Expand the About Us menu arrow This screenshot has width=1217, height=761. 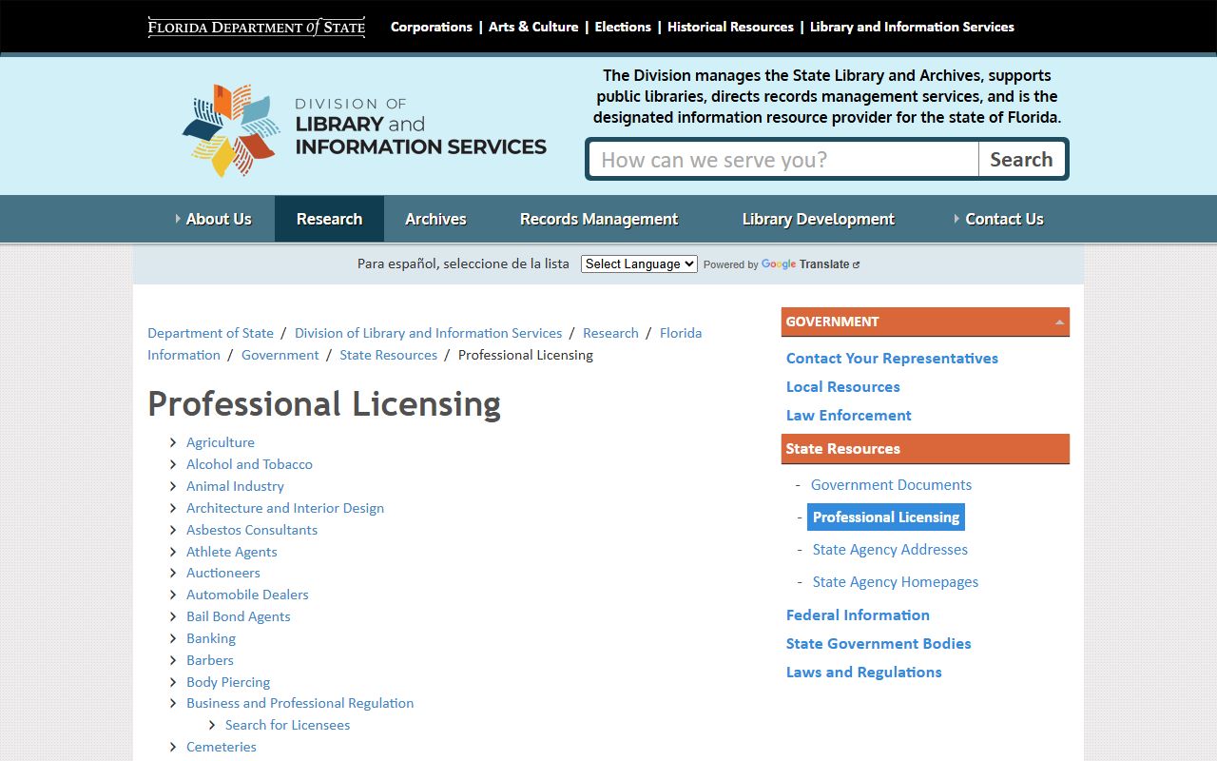[x=178, y=219]
